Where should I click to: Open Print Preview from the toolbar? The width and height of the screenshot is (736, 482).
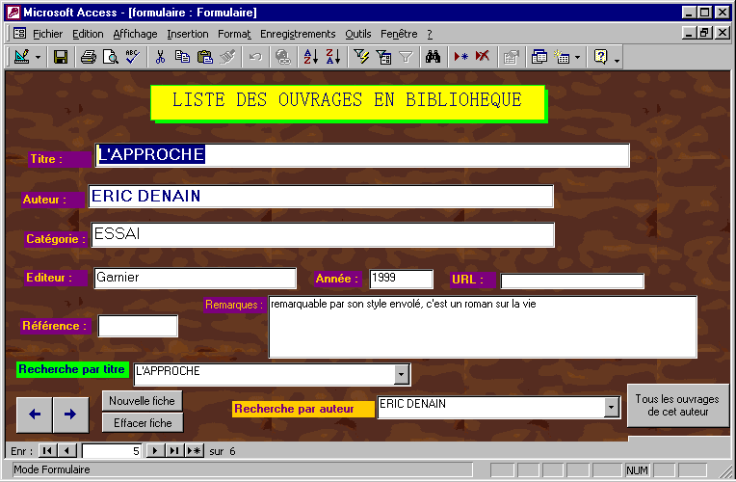[110, 57]
